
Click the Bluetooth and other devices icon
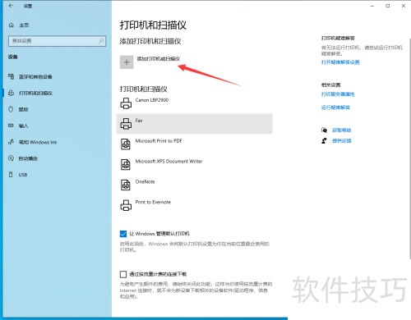(11, 76)
